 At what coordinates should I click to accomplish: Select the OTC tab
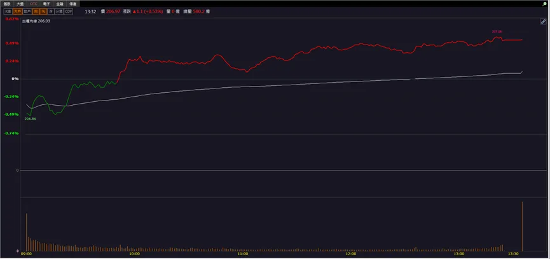[33, 4]
